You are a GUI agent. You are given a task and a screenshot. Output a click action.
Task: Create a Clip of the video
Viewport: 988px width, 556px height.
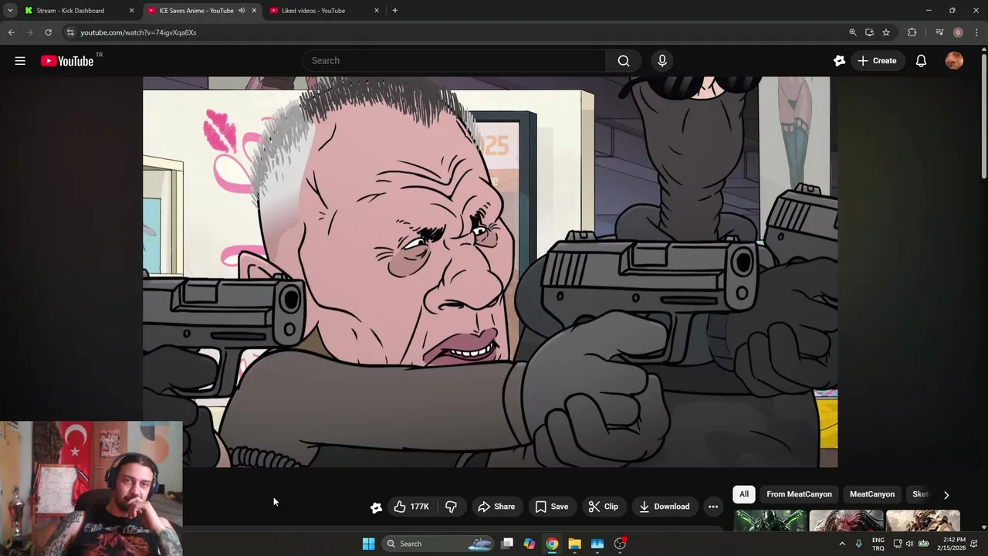click(x=604, y=507)
